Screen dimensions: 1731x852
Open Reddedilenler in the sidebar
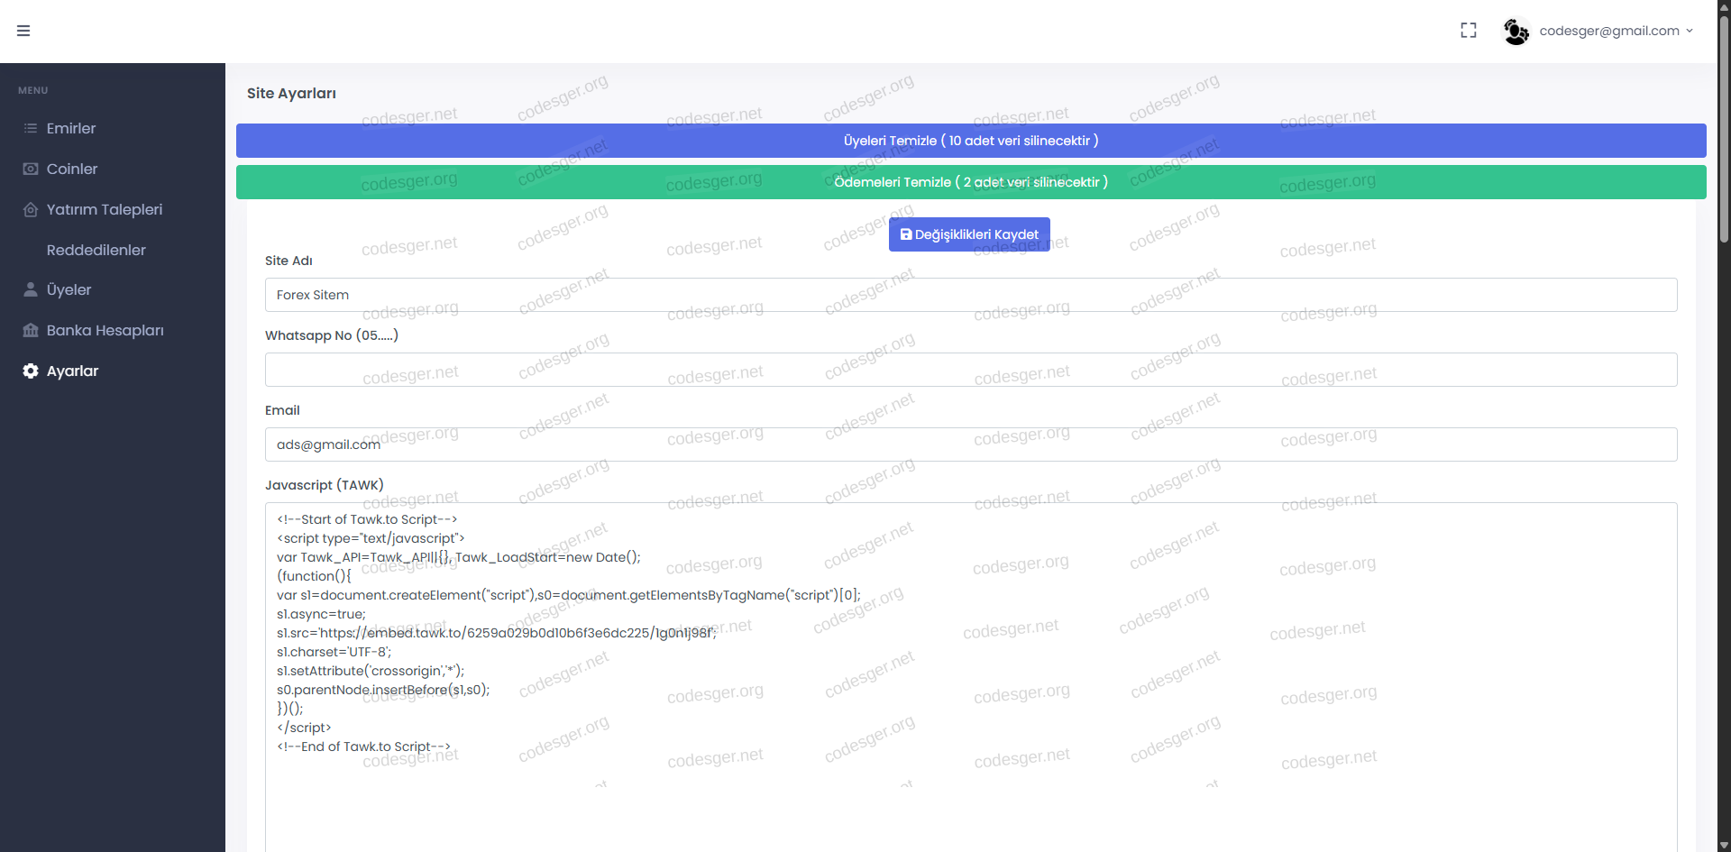pyautogui.click(x=96, y=250)
